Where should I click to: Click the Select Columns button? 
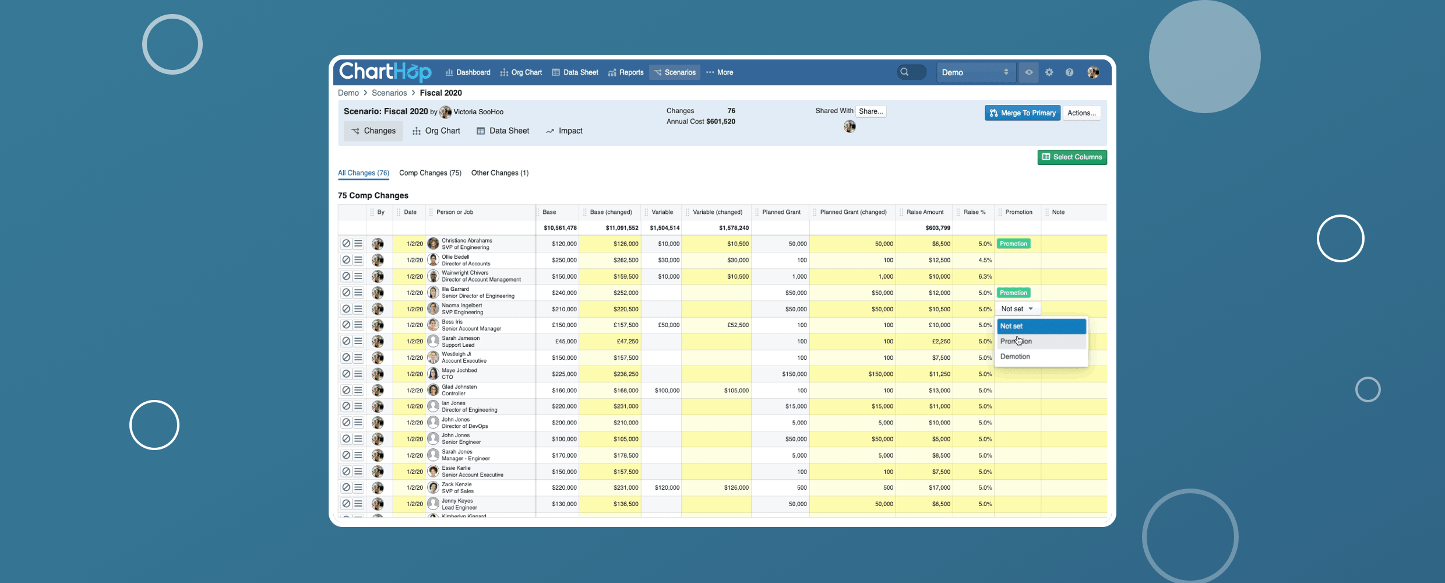[x=1072, y=157]
